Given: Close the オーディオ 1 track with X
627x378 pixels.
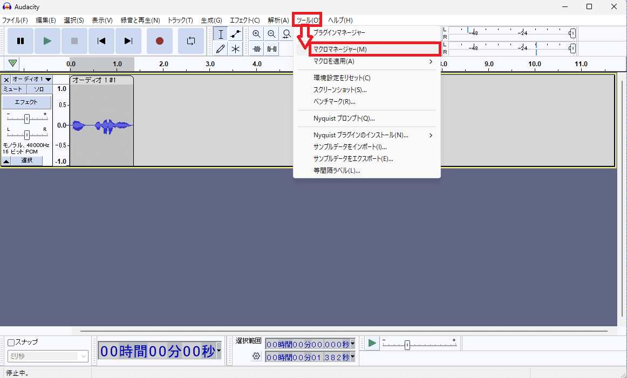Looking at the screenshot, I should click(x=6, y=80).
